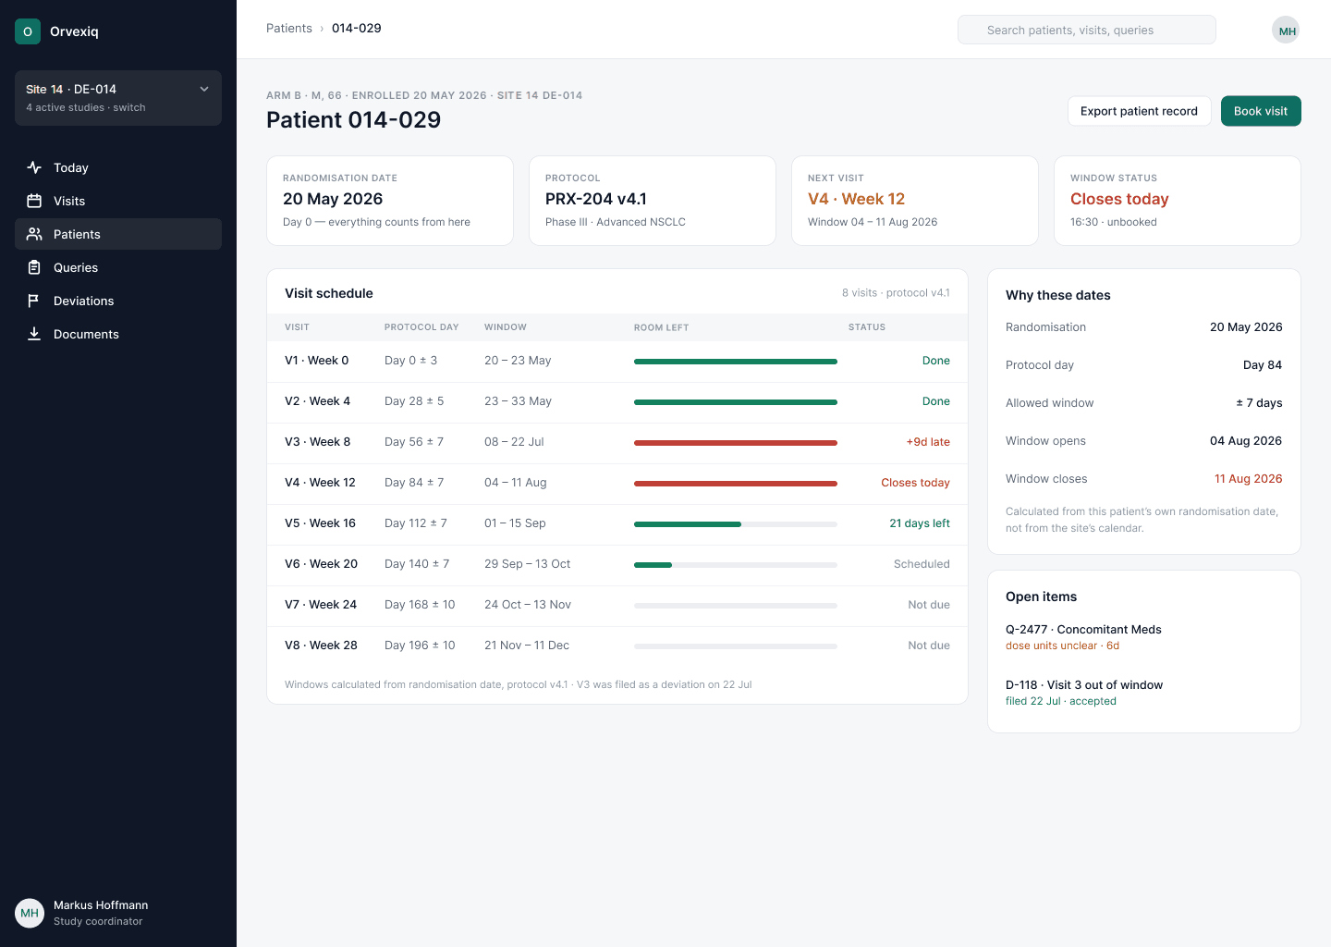Click the 'Closes today' status in V4 row
Screen dimensions: 1331x947
[x=915, y=483]
